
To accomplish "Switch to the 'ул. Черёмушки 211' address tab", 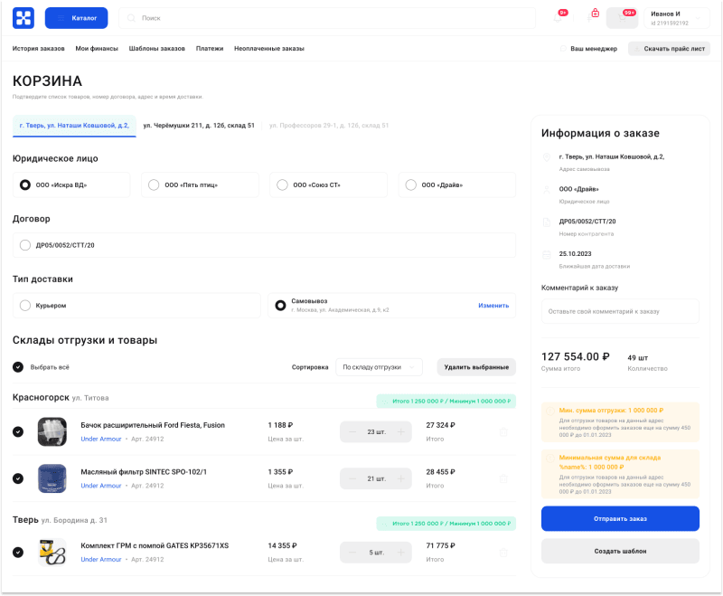I will [x=200, y=126].
